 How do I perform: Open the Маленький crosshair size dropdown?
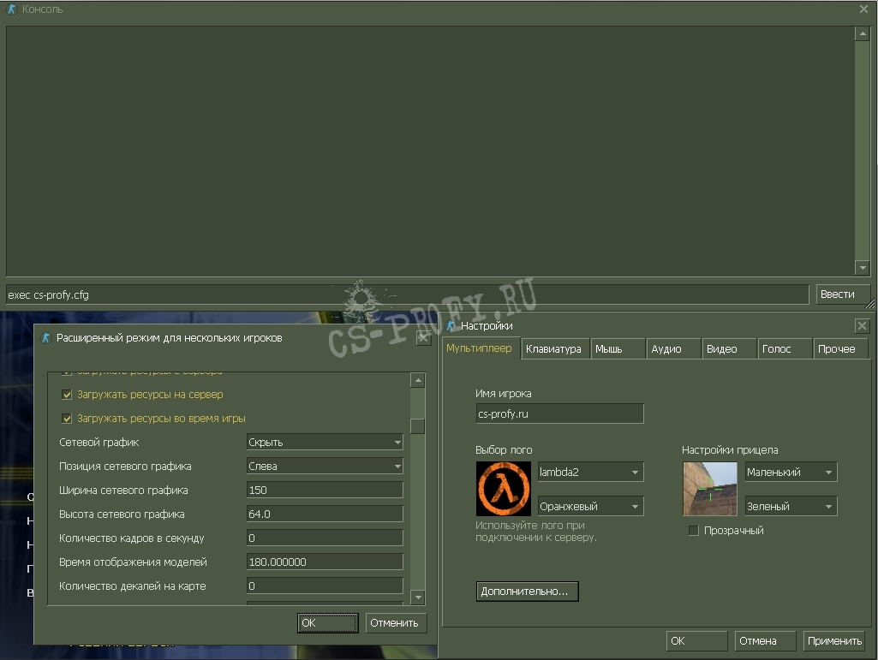(791, 472)
